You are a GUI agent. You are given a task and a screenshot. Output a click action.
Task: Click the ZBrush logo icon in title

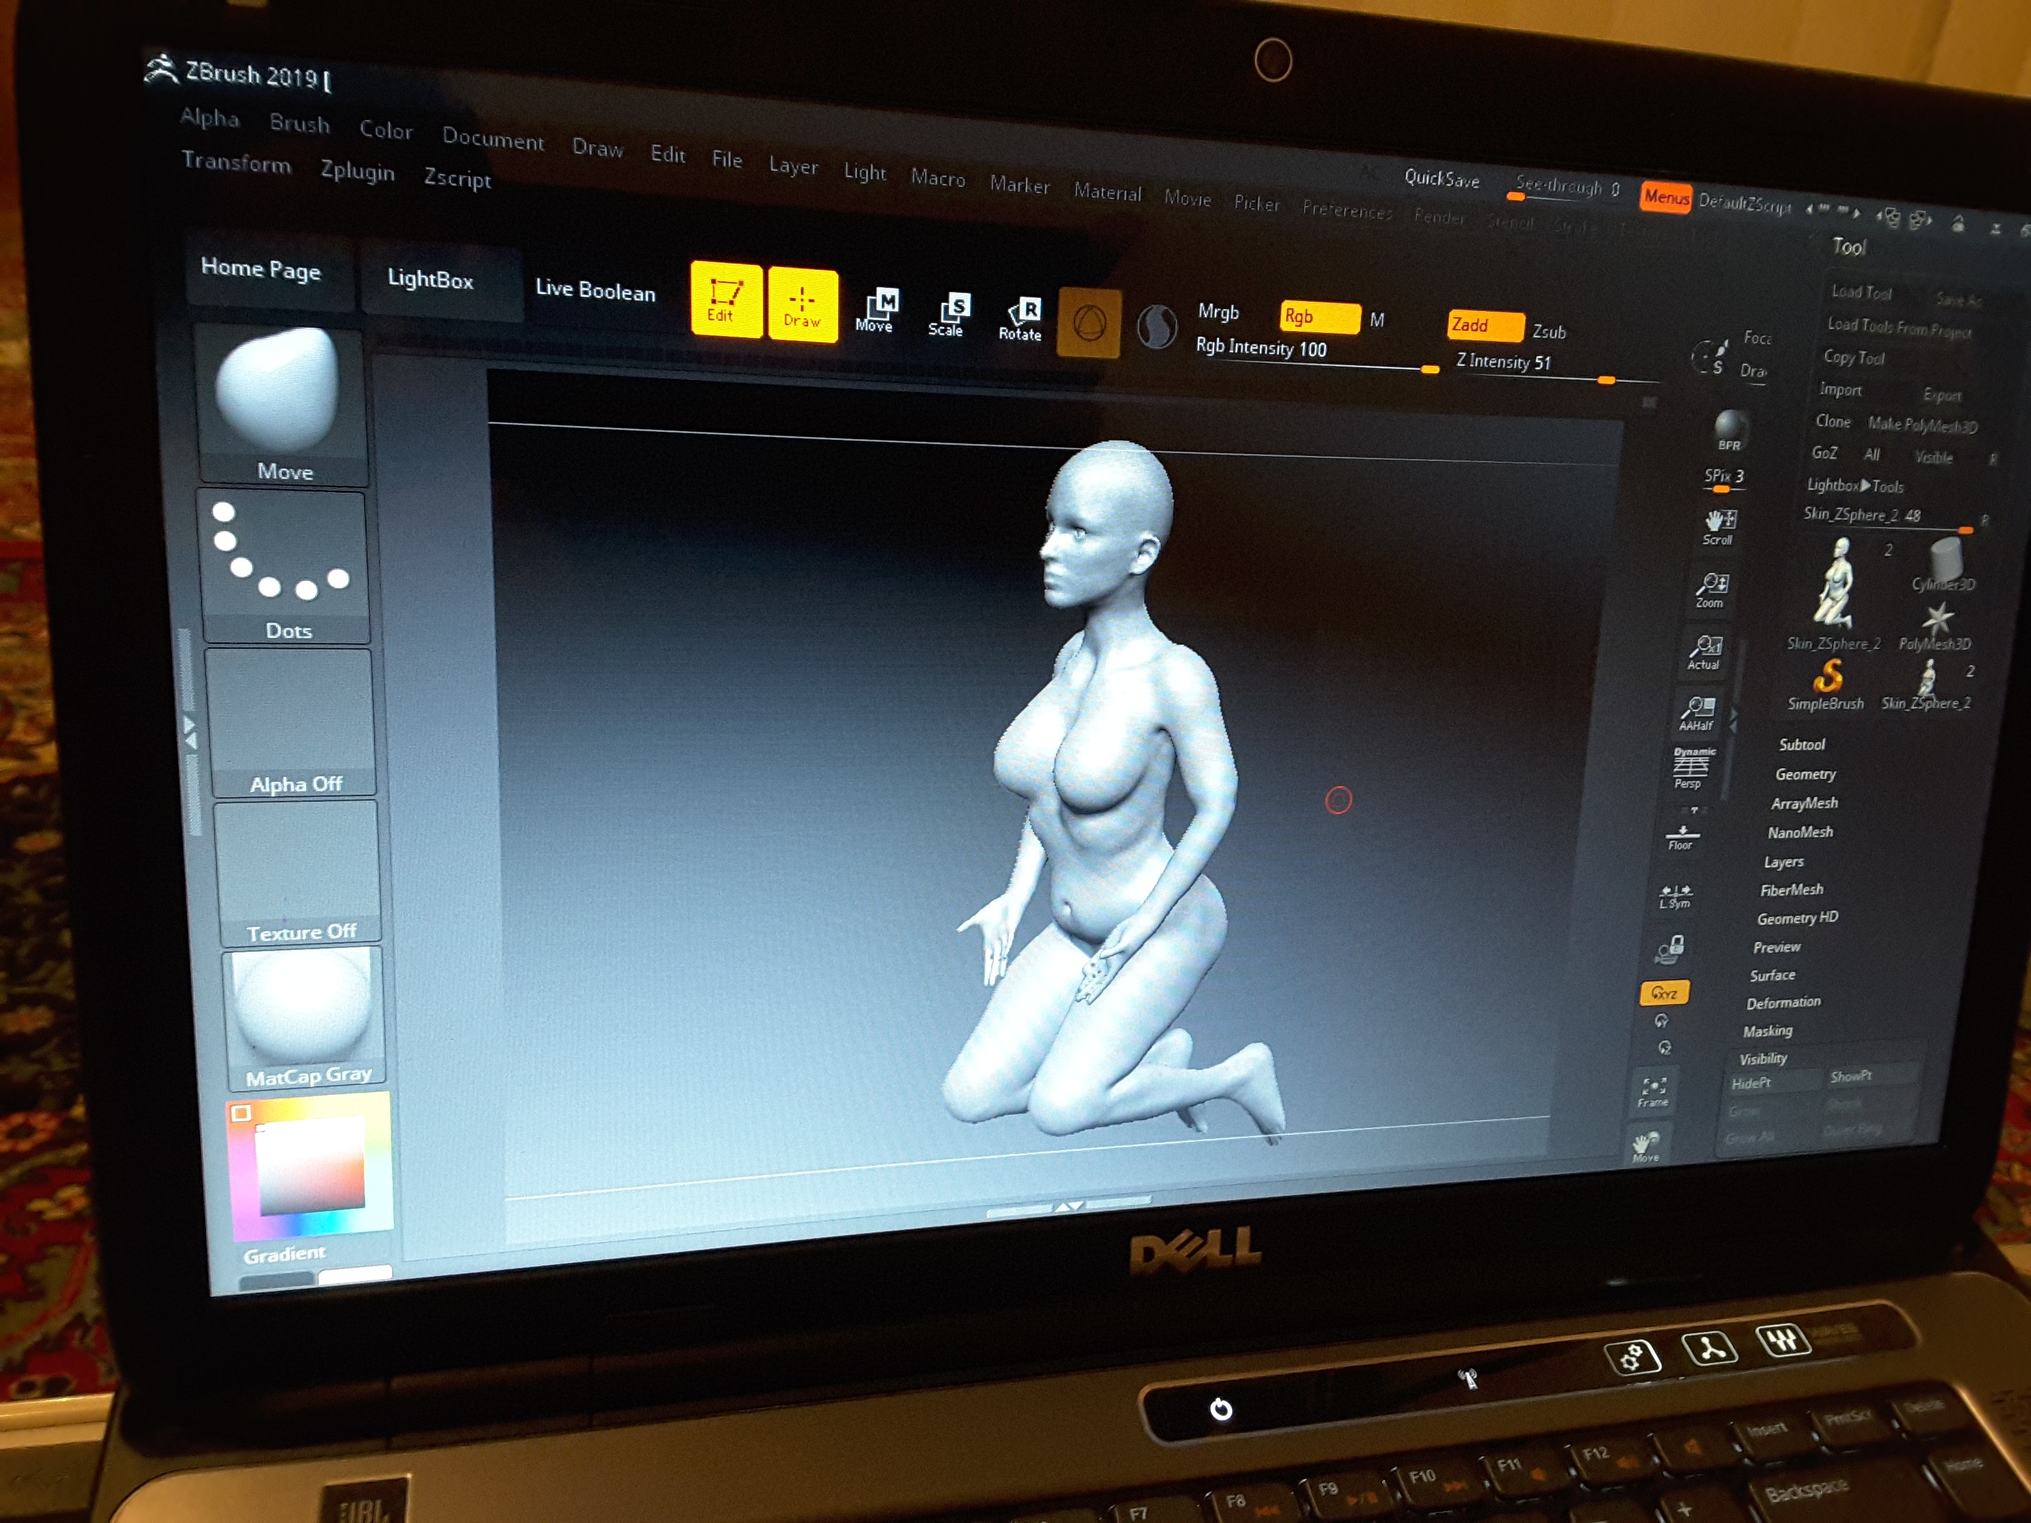[161, 70]
